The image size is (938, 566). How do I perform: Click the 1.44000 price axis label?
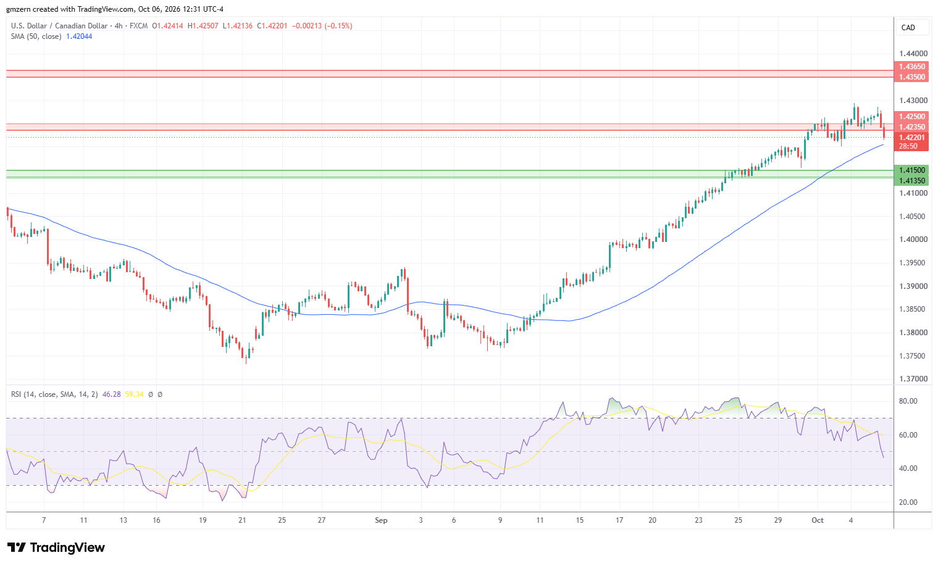point(913,54)
